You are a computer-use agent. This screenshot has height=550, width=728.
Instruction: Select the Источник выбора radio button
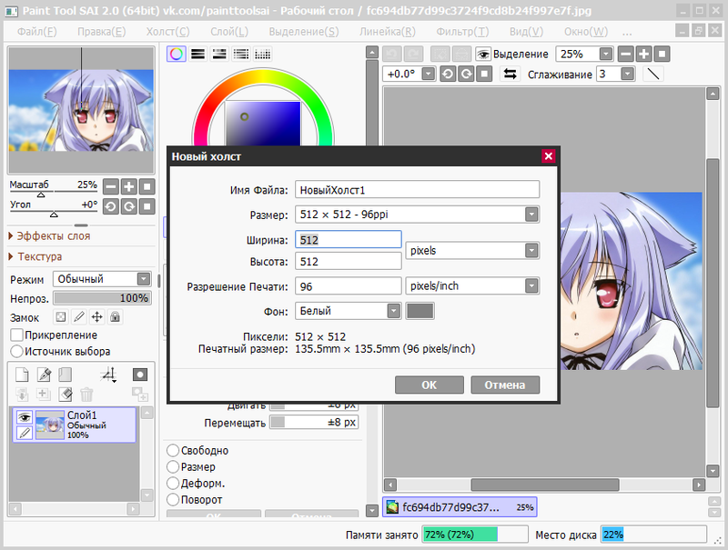click(x=16, y=351)
